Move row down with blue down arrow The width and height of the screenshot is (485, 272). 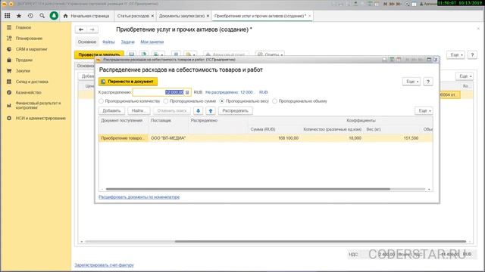point(199,111)
